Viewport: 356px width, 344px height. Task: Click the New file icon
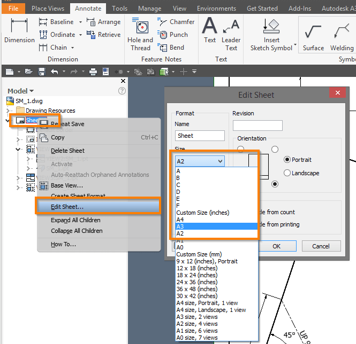[x=10, y=72]
